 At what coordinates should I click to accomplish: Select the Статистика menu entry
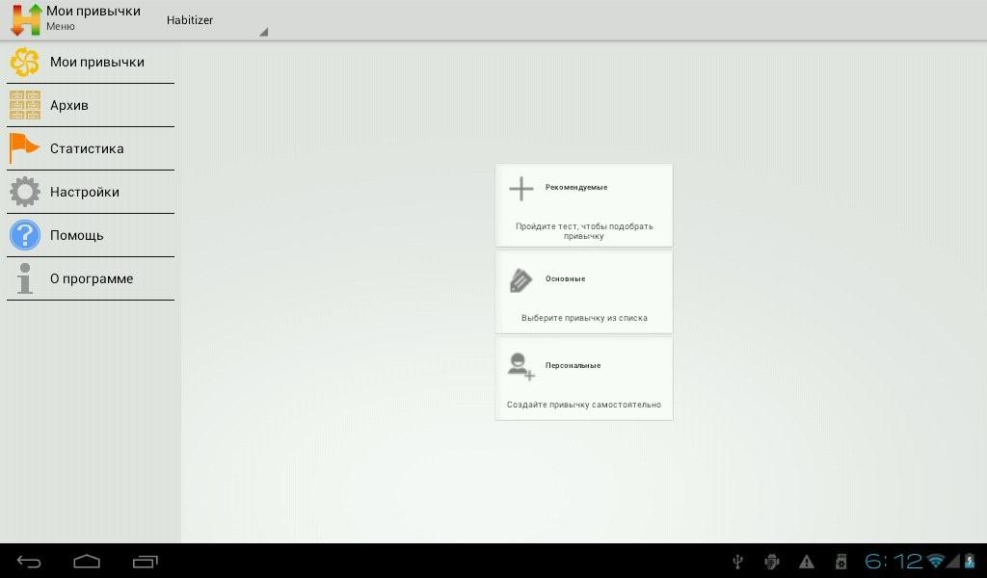click(x=91, y=148)
